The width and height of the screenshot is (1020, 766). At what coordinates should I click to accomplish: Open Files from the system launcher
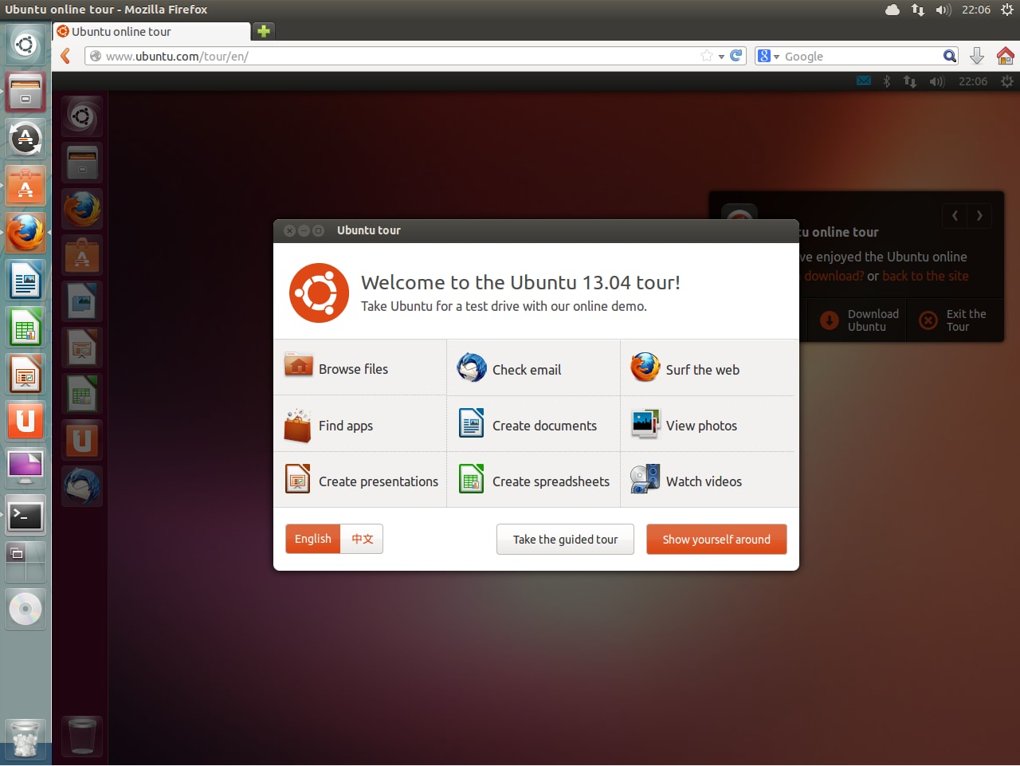(x=25, y=92)
